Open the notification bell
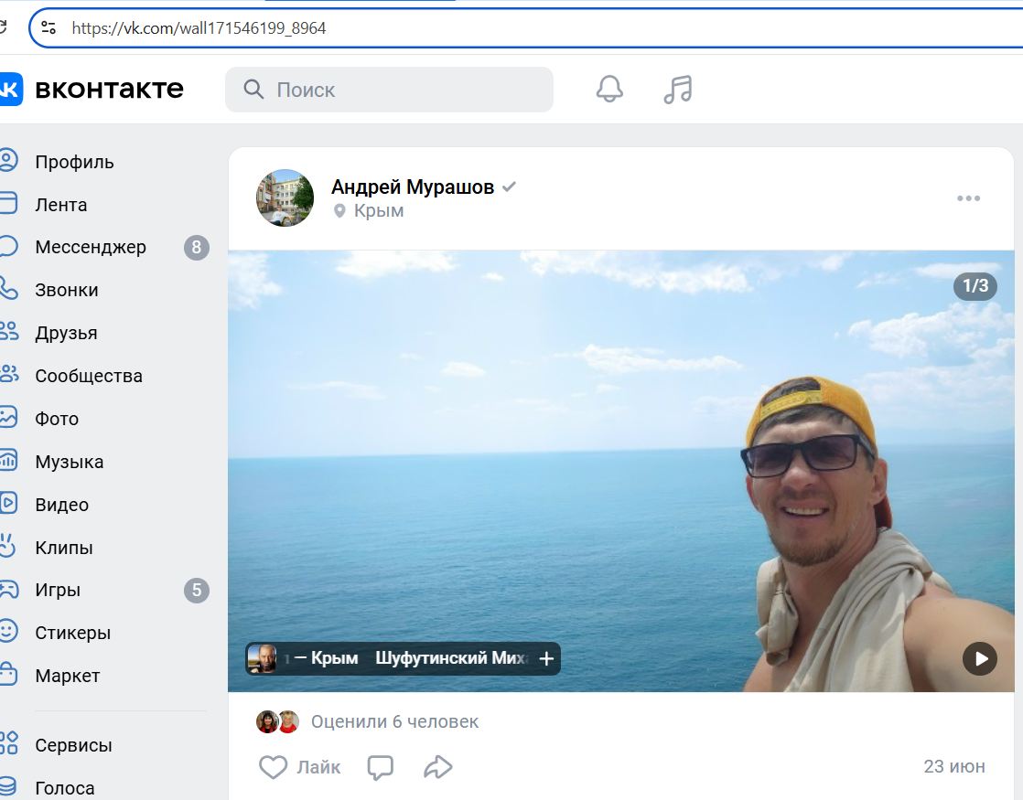 click(608, 89)
